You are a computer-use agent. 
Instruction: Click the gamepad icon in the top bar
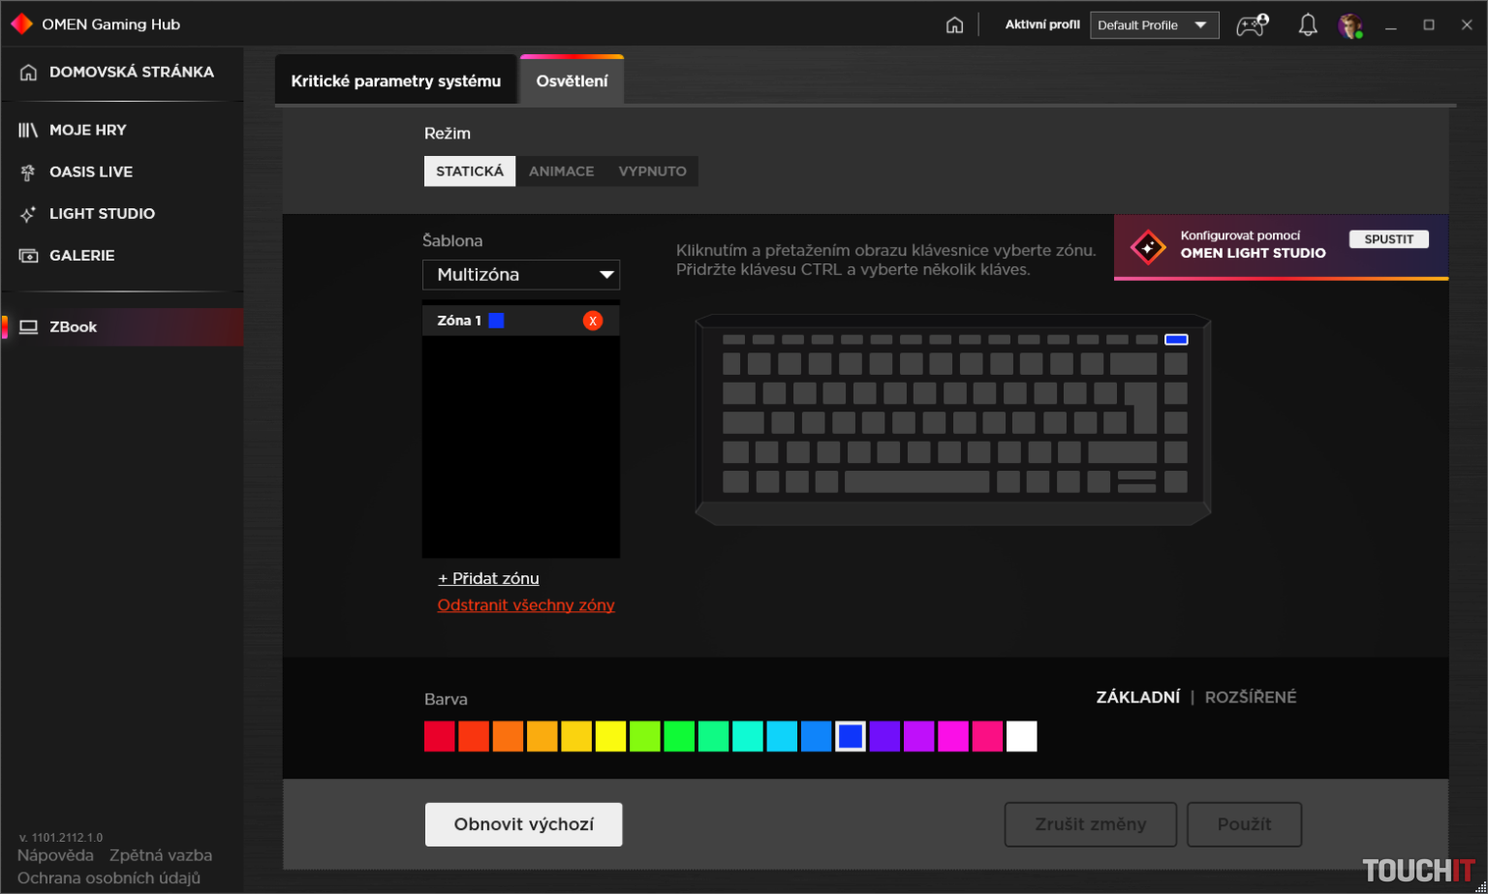pos(1251,25)
